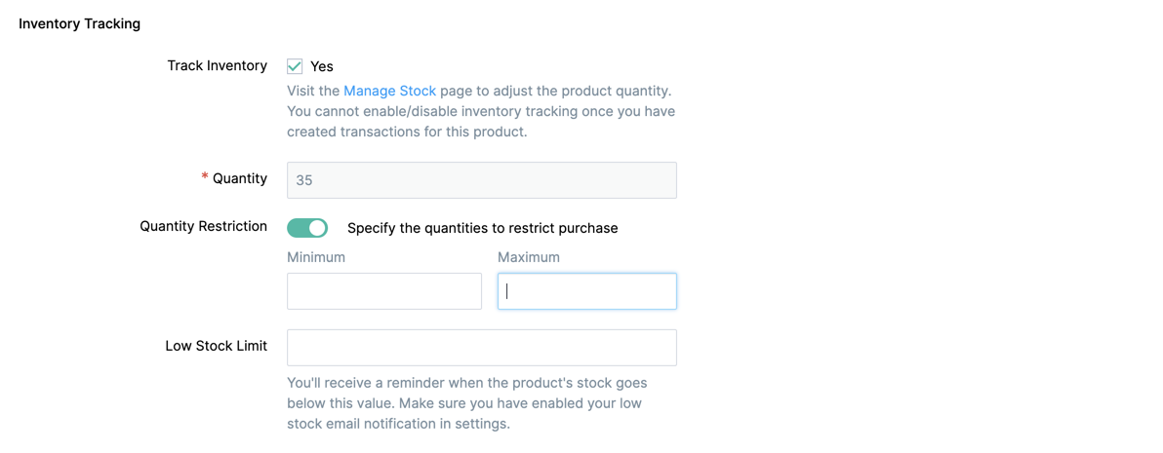1163x453 pixels.
Task: Click the Minimum label text
Action: (316, 257)
